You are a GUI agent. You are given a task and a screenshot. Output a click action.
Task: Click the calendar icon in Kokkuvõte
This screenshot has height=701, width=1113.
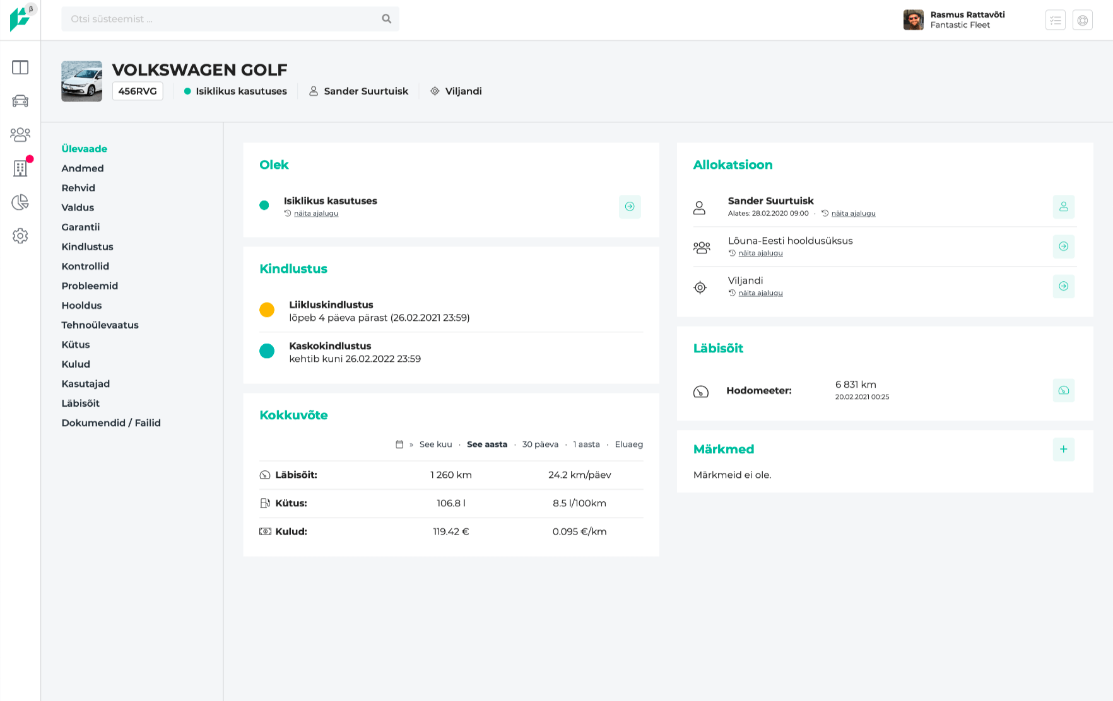pyautogui.click(x=399, y=444)
